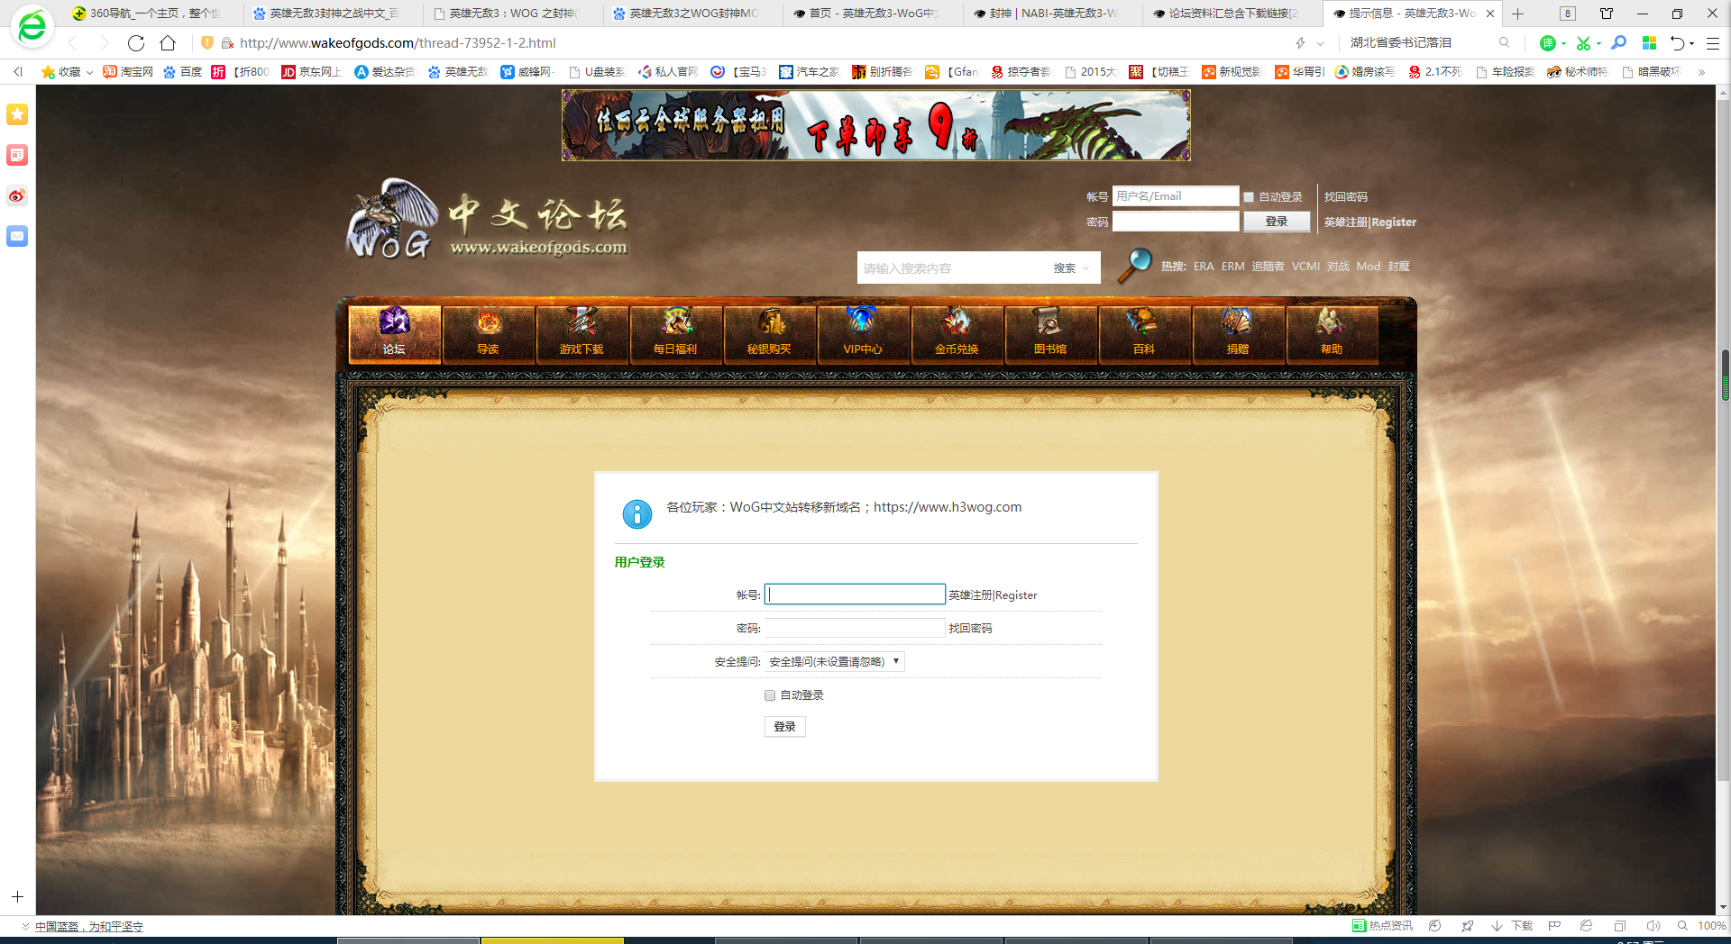Click the collapse favorites bar arrow icon

coord(17,71)
